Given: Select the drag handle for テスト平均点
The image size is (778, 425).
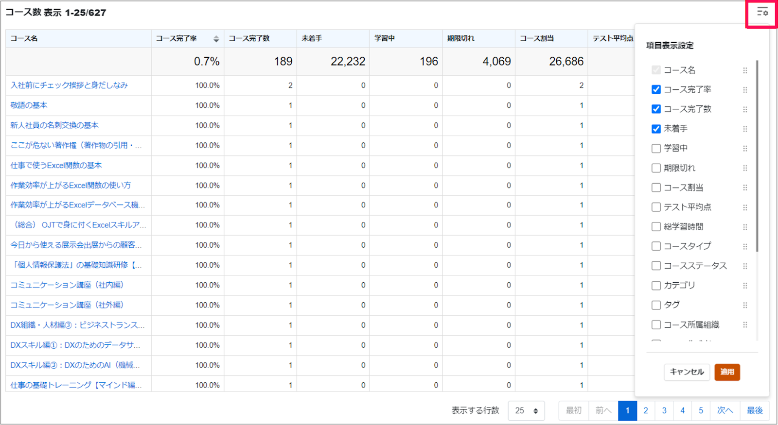Looking at the screenshot, I should point(745,207).
